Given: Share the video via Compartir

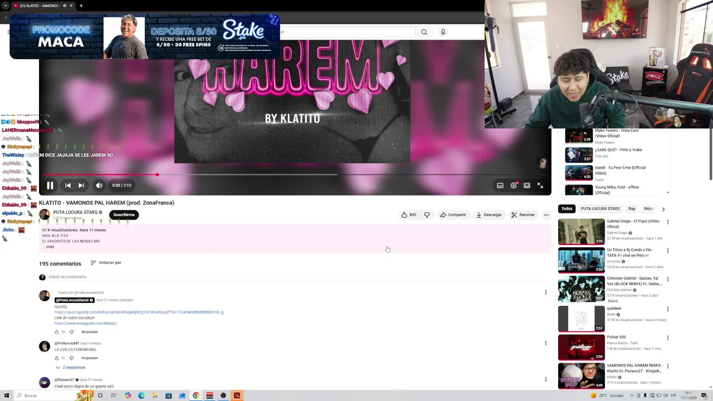Looking at the screenshot, I should pyautogui.click(x=453, y=215).
